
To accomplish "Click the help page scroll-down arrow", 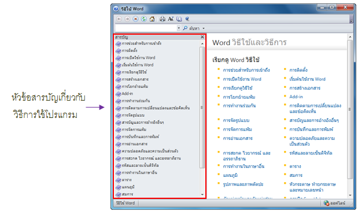I will pyautogui.click(x=350, y=195).
